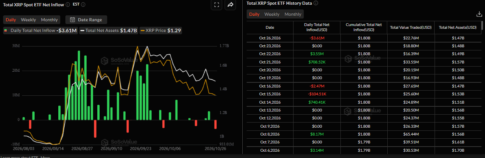Click the $3.14M inflow value for Oct 6
Screen dimensions: 485x158
tap(317, 150)
